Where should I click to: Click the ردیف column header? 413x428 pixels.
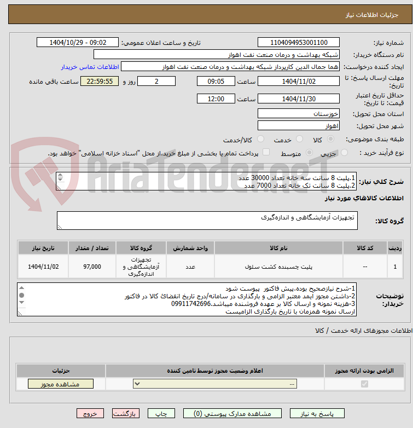tap(395, 248)
